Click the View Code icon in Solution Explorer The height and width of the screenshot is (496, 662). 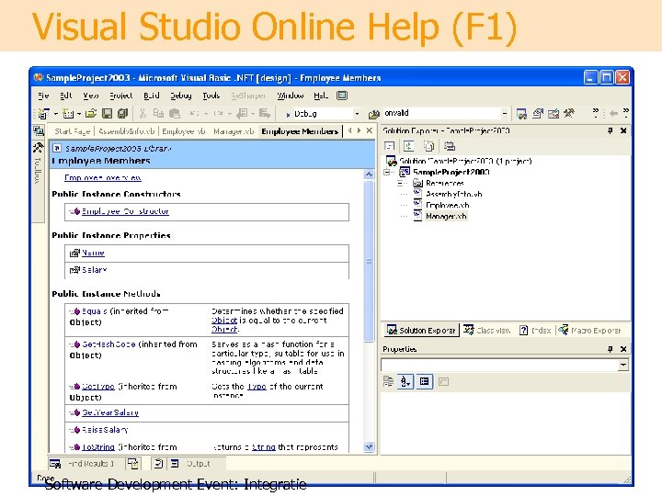tap(389, 146)
